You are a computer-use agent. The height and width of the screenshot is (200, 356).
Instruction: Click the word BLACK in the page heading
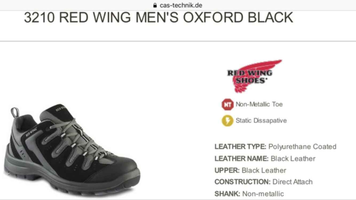point(270,17)
